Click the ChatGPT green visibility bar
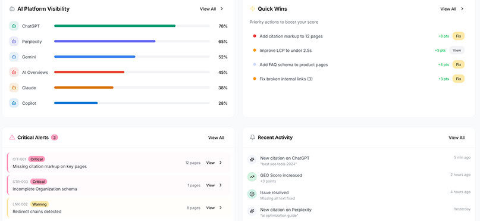 tap(115, 26)
